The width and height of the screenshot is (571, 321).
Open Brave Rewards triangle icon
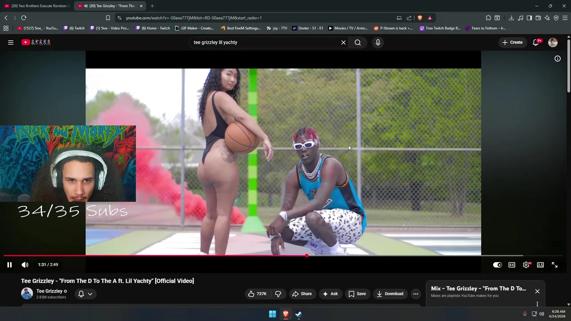pyautogui.click(x=430, y=18)
